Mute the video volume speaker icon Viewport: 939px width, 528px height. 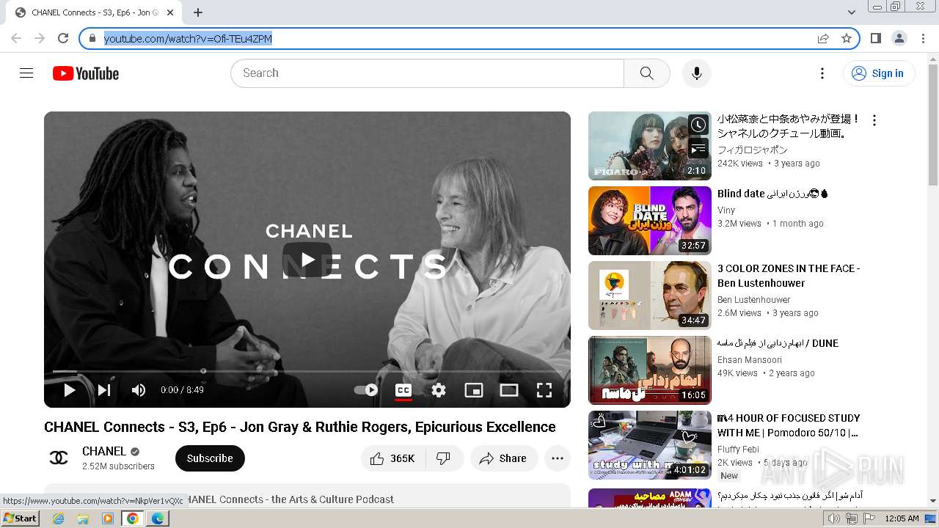pyautogui.click(x=139, y=390)
